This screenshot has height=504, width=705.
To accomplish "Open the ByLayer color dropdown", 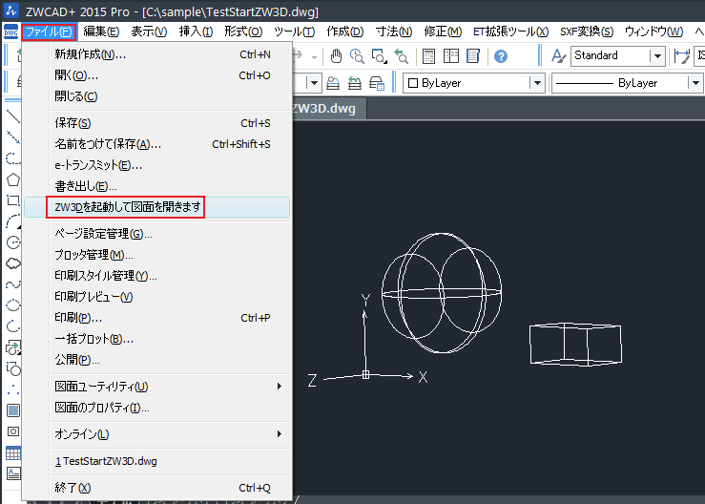I will [x=537, y=83].
